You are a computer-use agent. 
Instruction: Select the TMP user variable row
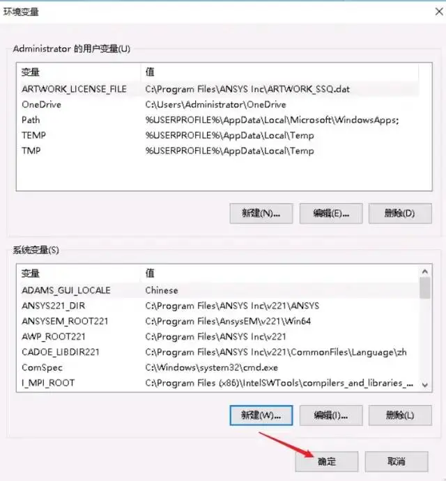[218, 150]
